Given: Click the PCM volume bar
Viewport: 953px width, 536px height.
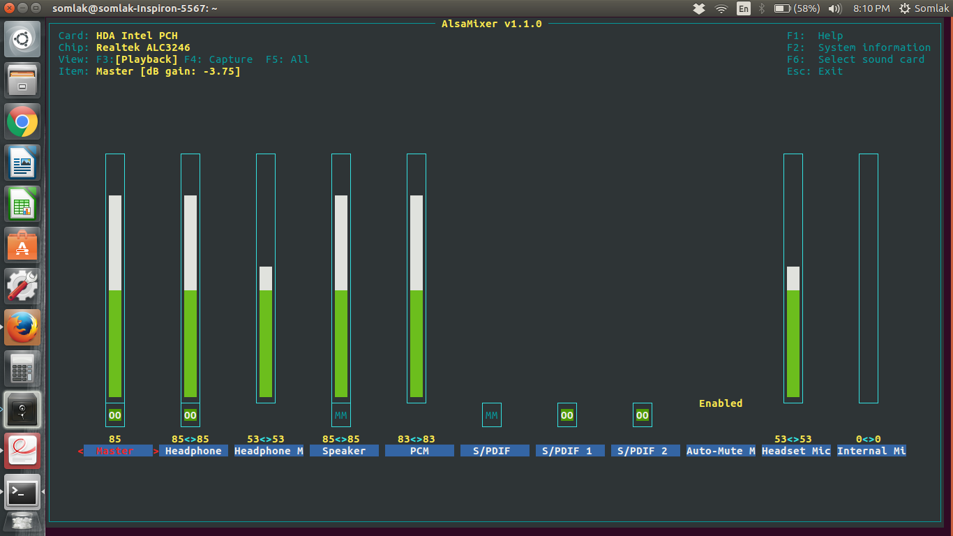Looking at the screenshot, I should [x=417, y=279].
